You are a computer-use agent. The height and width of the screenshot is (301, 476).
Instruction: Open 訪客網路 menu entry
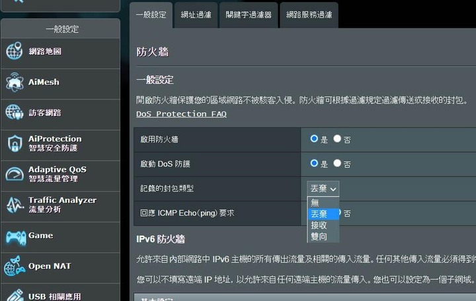60,114
